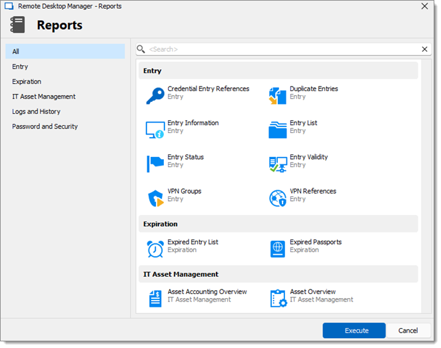The width and height of the screenshot is (441, 348).
Task: Click the IT Asset Management section header
Action: click(x=278, y=274)
